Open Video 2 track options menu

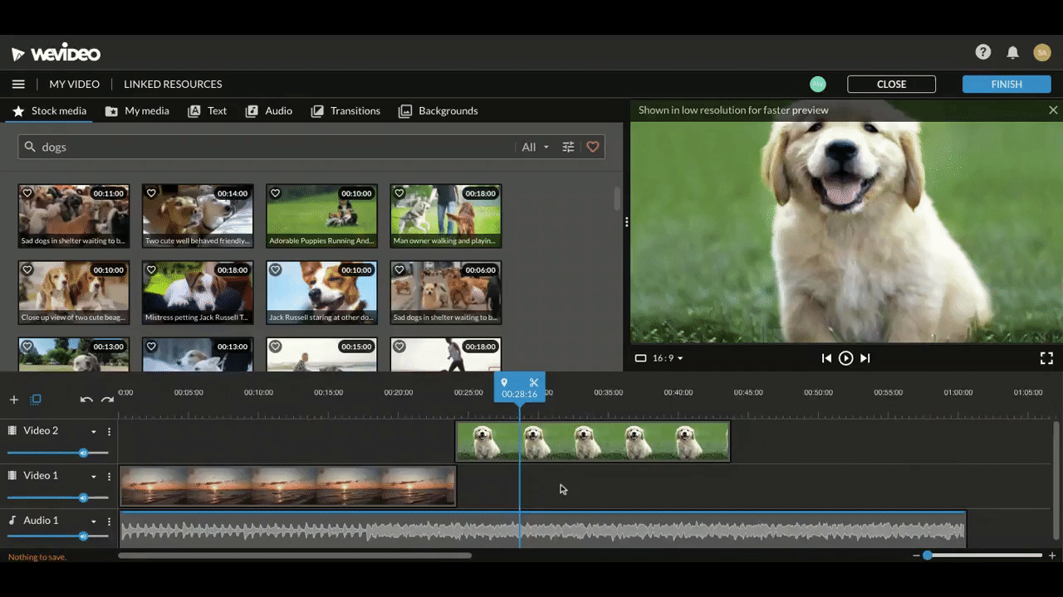click(109, 431)
